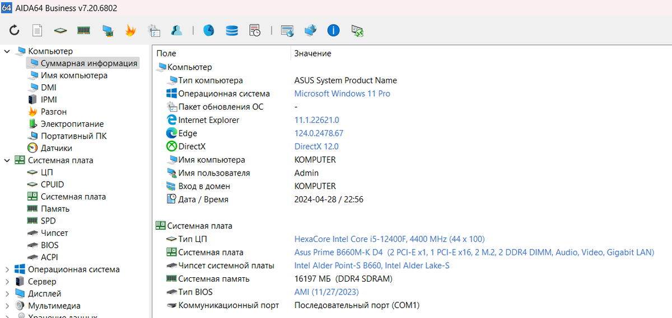The image size is (672, 318).
Task: Open the Intel Alder Point-S B660 chipset link
Action: point(372,265)
